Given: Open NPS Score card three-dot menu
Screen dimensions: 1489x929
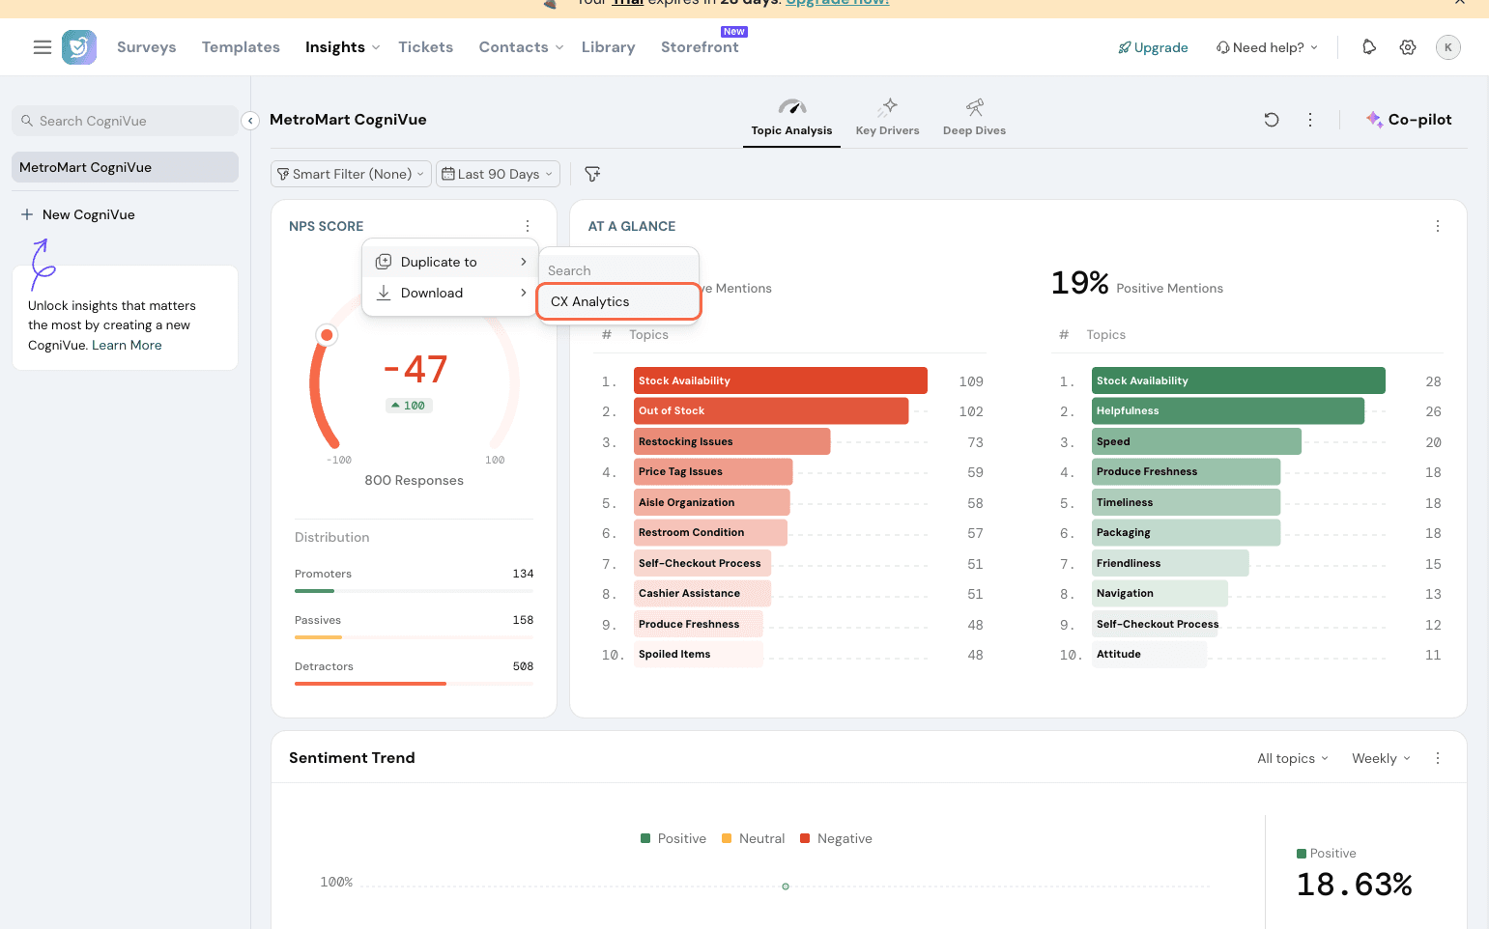Looking at the screenshot, I should 528,226.
